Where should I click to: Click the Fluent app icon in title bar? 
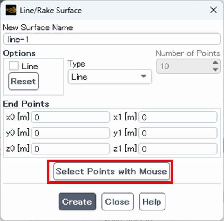point(11,10)
